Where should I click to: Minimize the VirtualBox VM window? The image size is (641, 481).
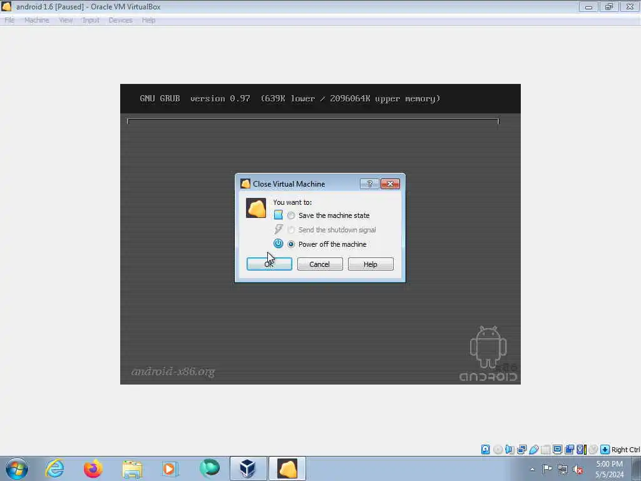pos(588,6)
